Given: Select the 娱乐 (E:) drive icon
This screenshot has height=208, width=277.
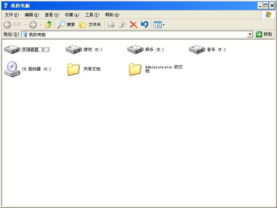Looking at the screenshot, I should [135, 50].
